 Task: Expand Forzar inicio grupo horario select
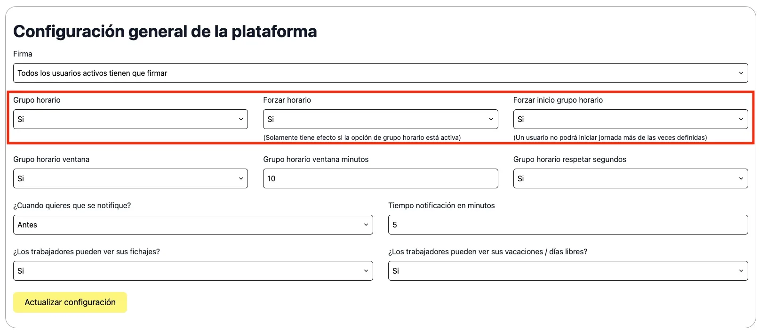click(630, 119)
